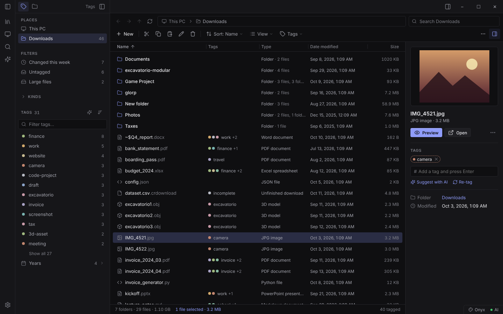Select the Untagged filter

click(63, 72)
